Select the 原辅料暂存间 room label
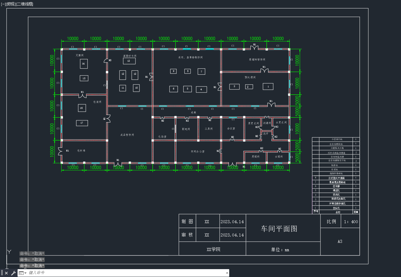Viewport: 401px width, 277px height. click(257, 60)
